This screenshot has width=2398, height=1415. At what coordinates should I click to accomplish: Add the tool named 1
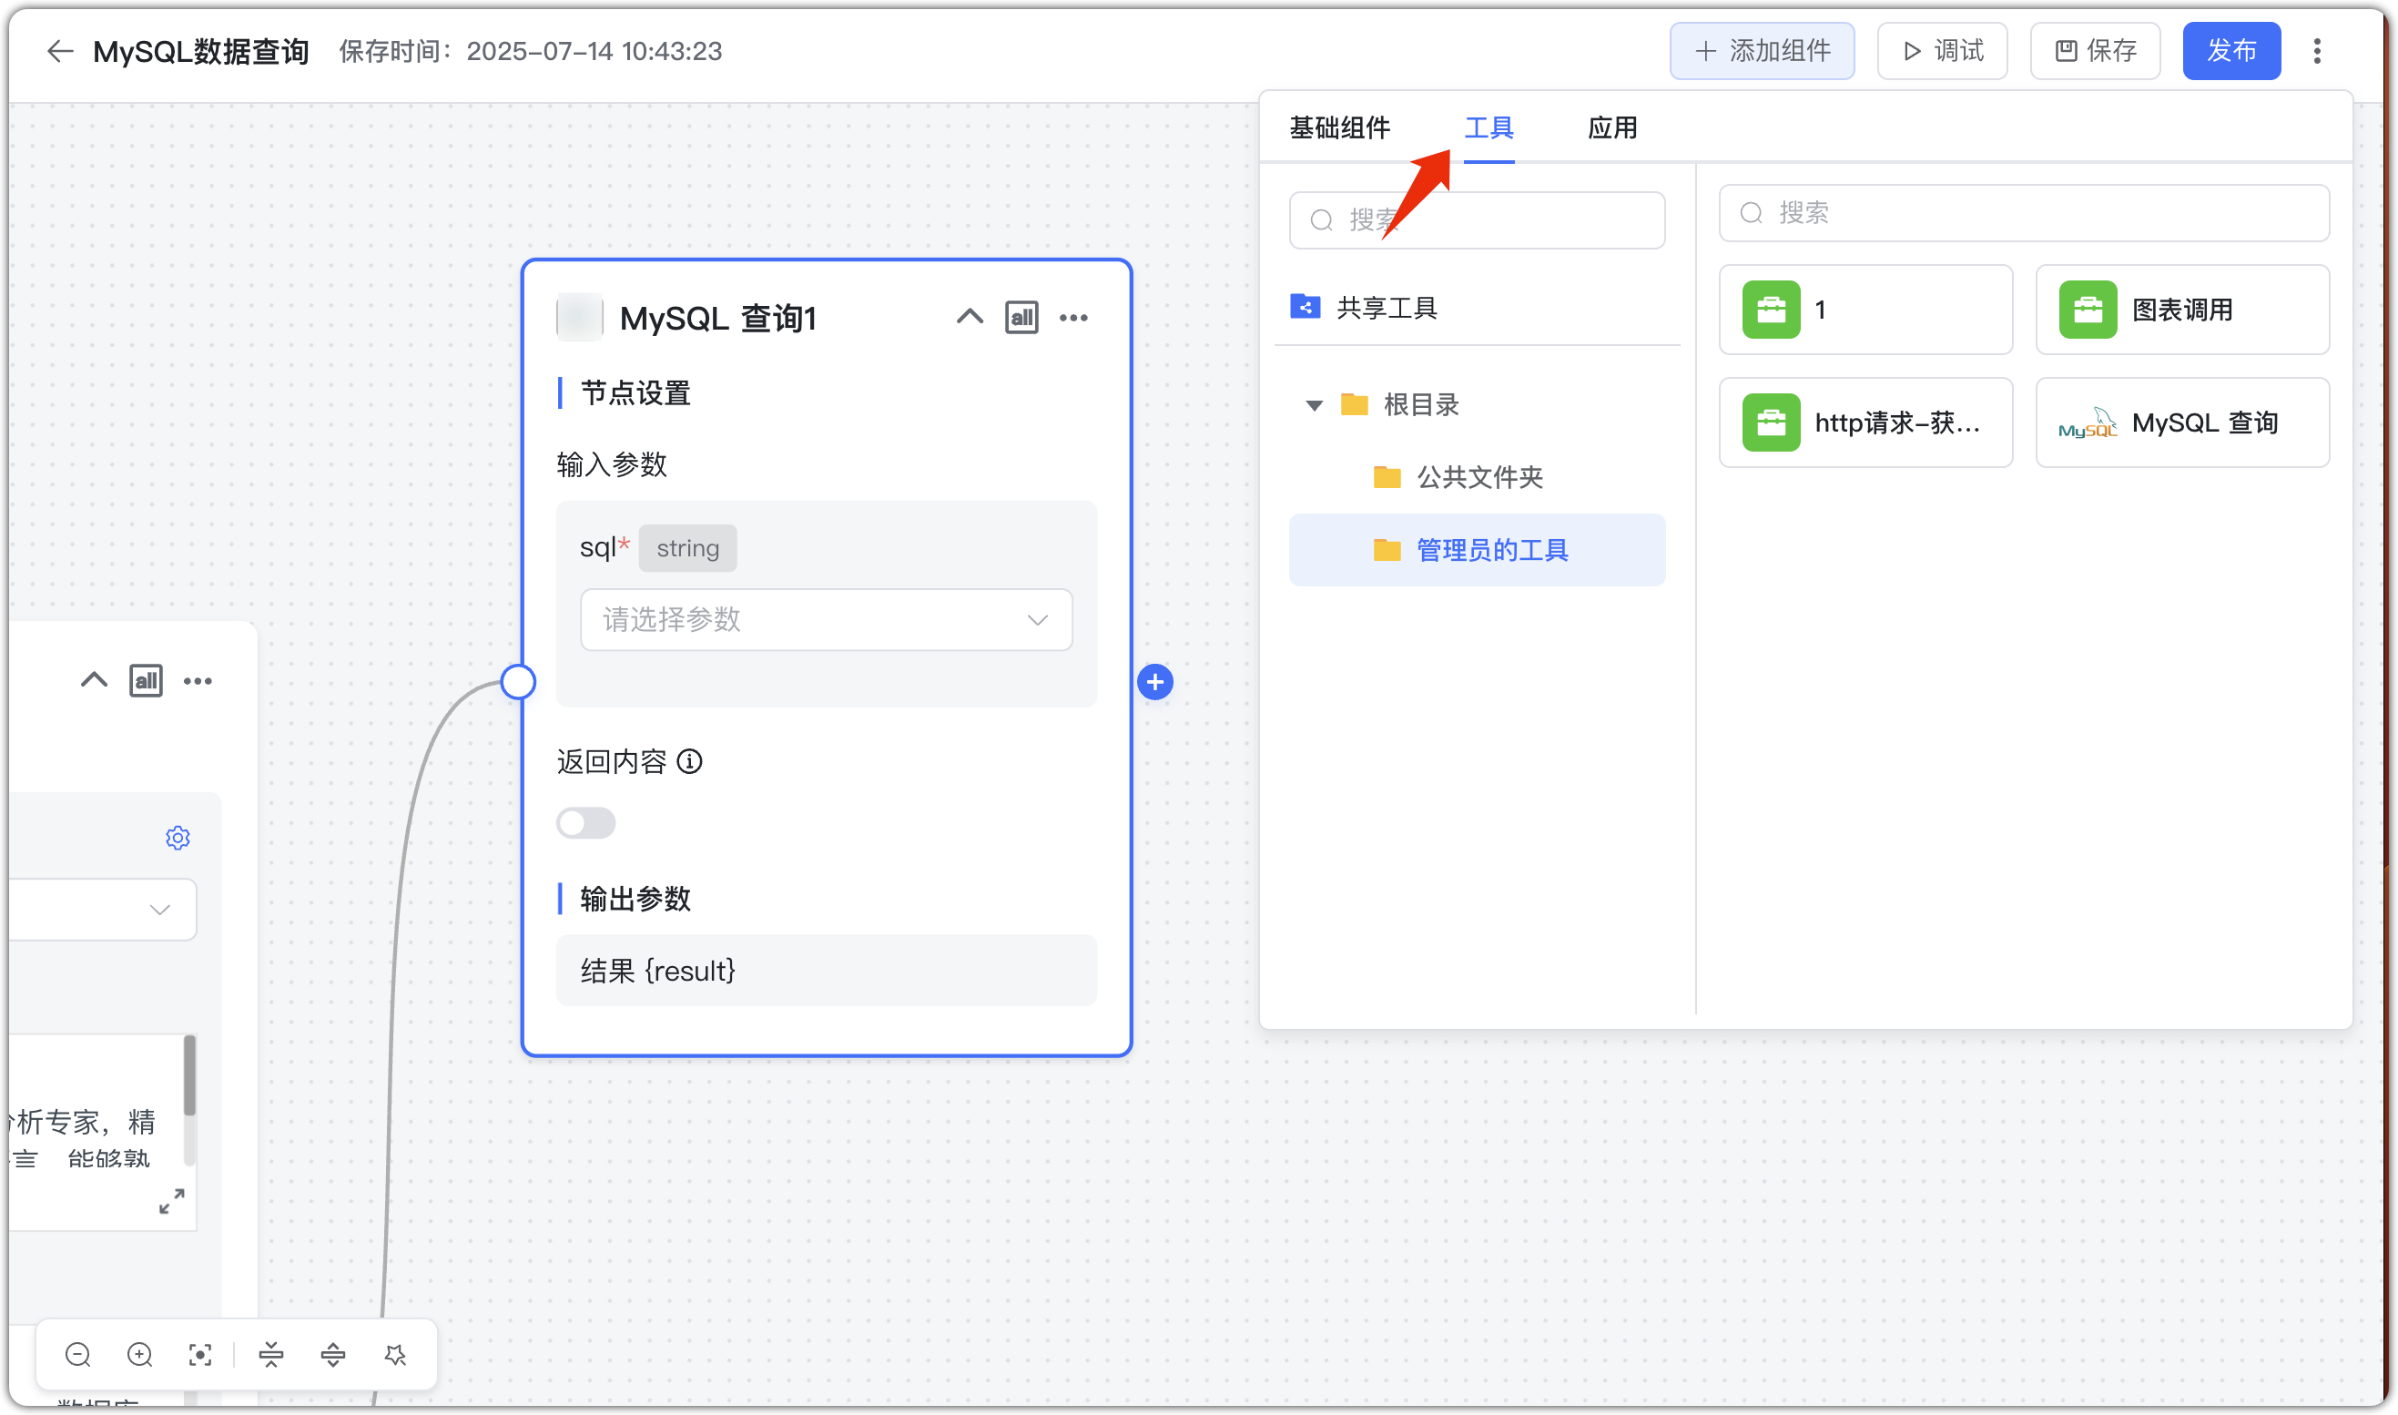point(1865,310)
